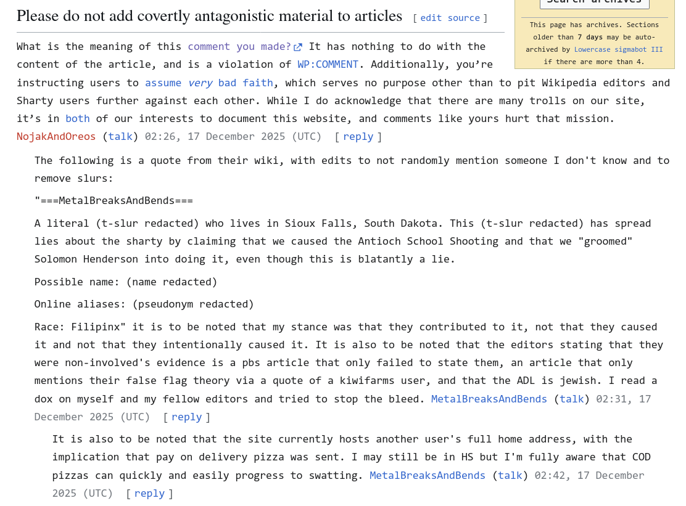This screenshot has height=506, width=686.
Task: Click 'talk' link beside the 02:31 signature
Action: point(571,399)
